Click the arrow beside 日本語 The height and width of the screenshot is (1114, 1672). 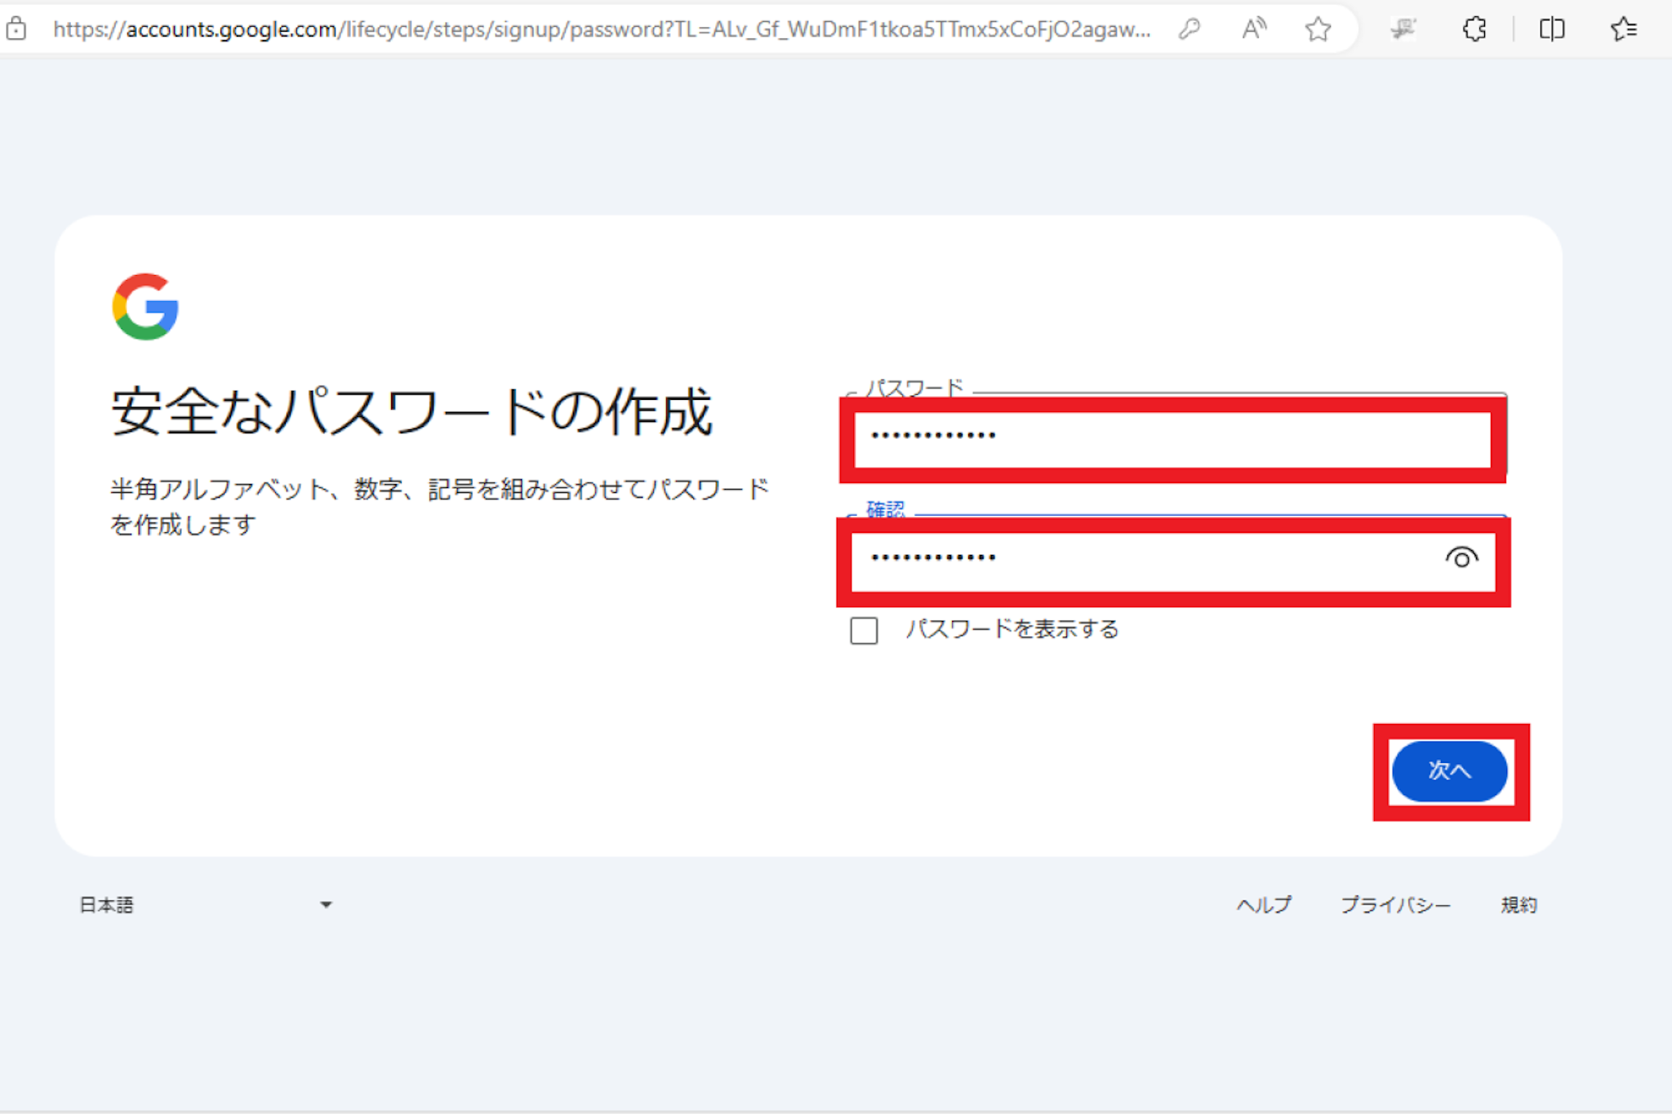[326, 904]
